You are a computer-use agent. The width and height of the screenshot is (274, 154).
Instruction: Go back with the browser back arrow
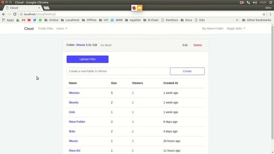pos(4,14)
